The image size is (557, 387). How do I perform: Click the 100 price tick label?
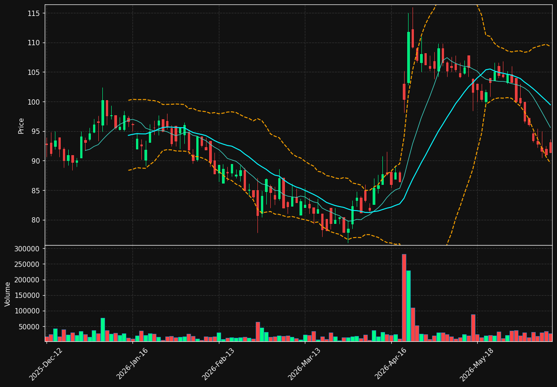coord(33,102)
